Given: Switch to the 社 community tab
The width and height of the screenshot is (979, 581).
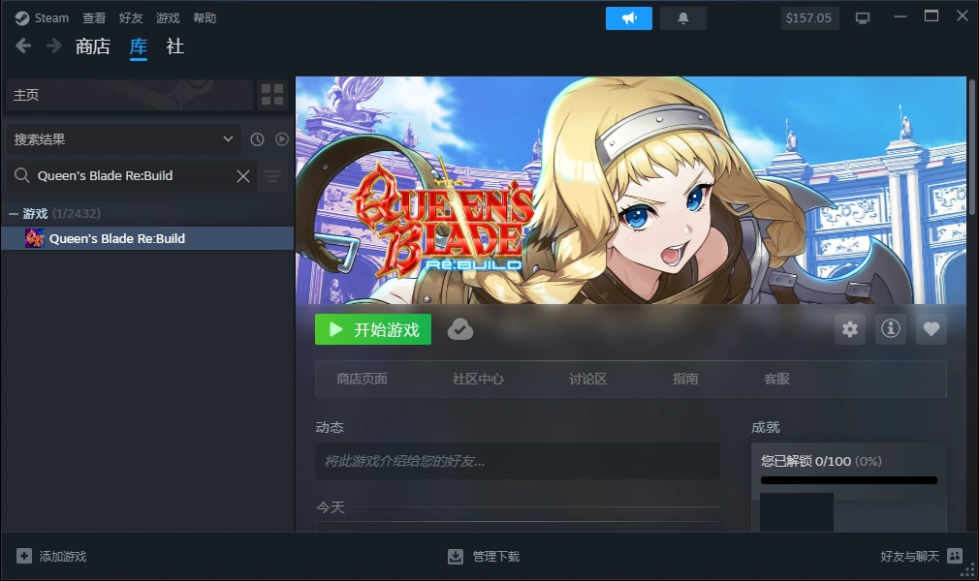Looking at the screenshot, I should (175, 46).
